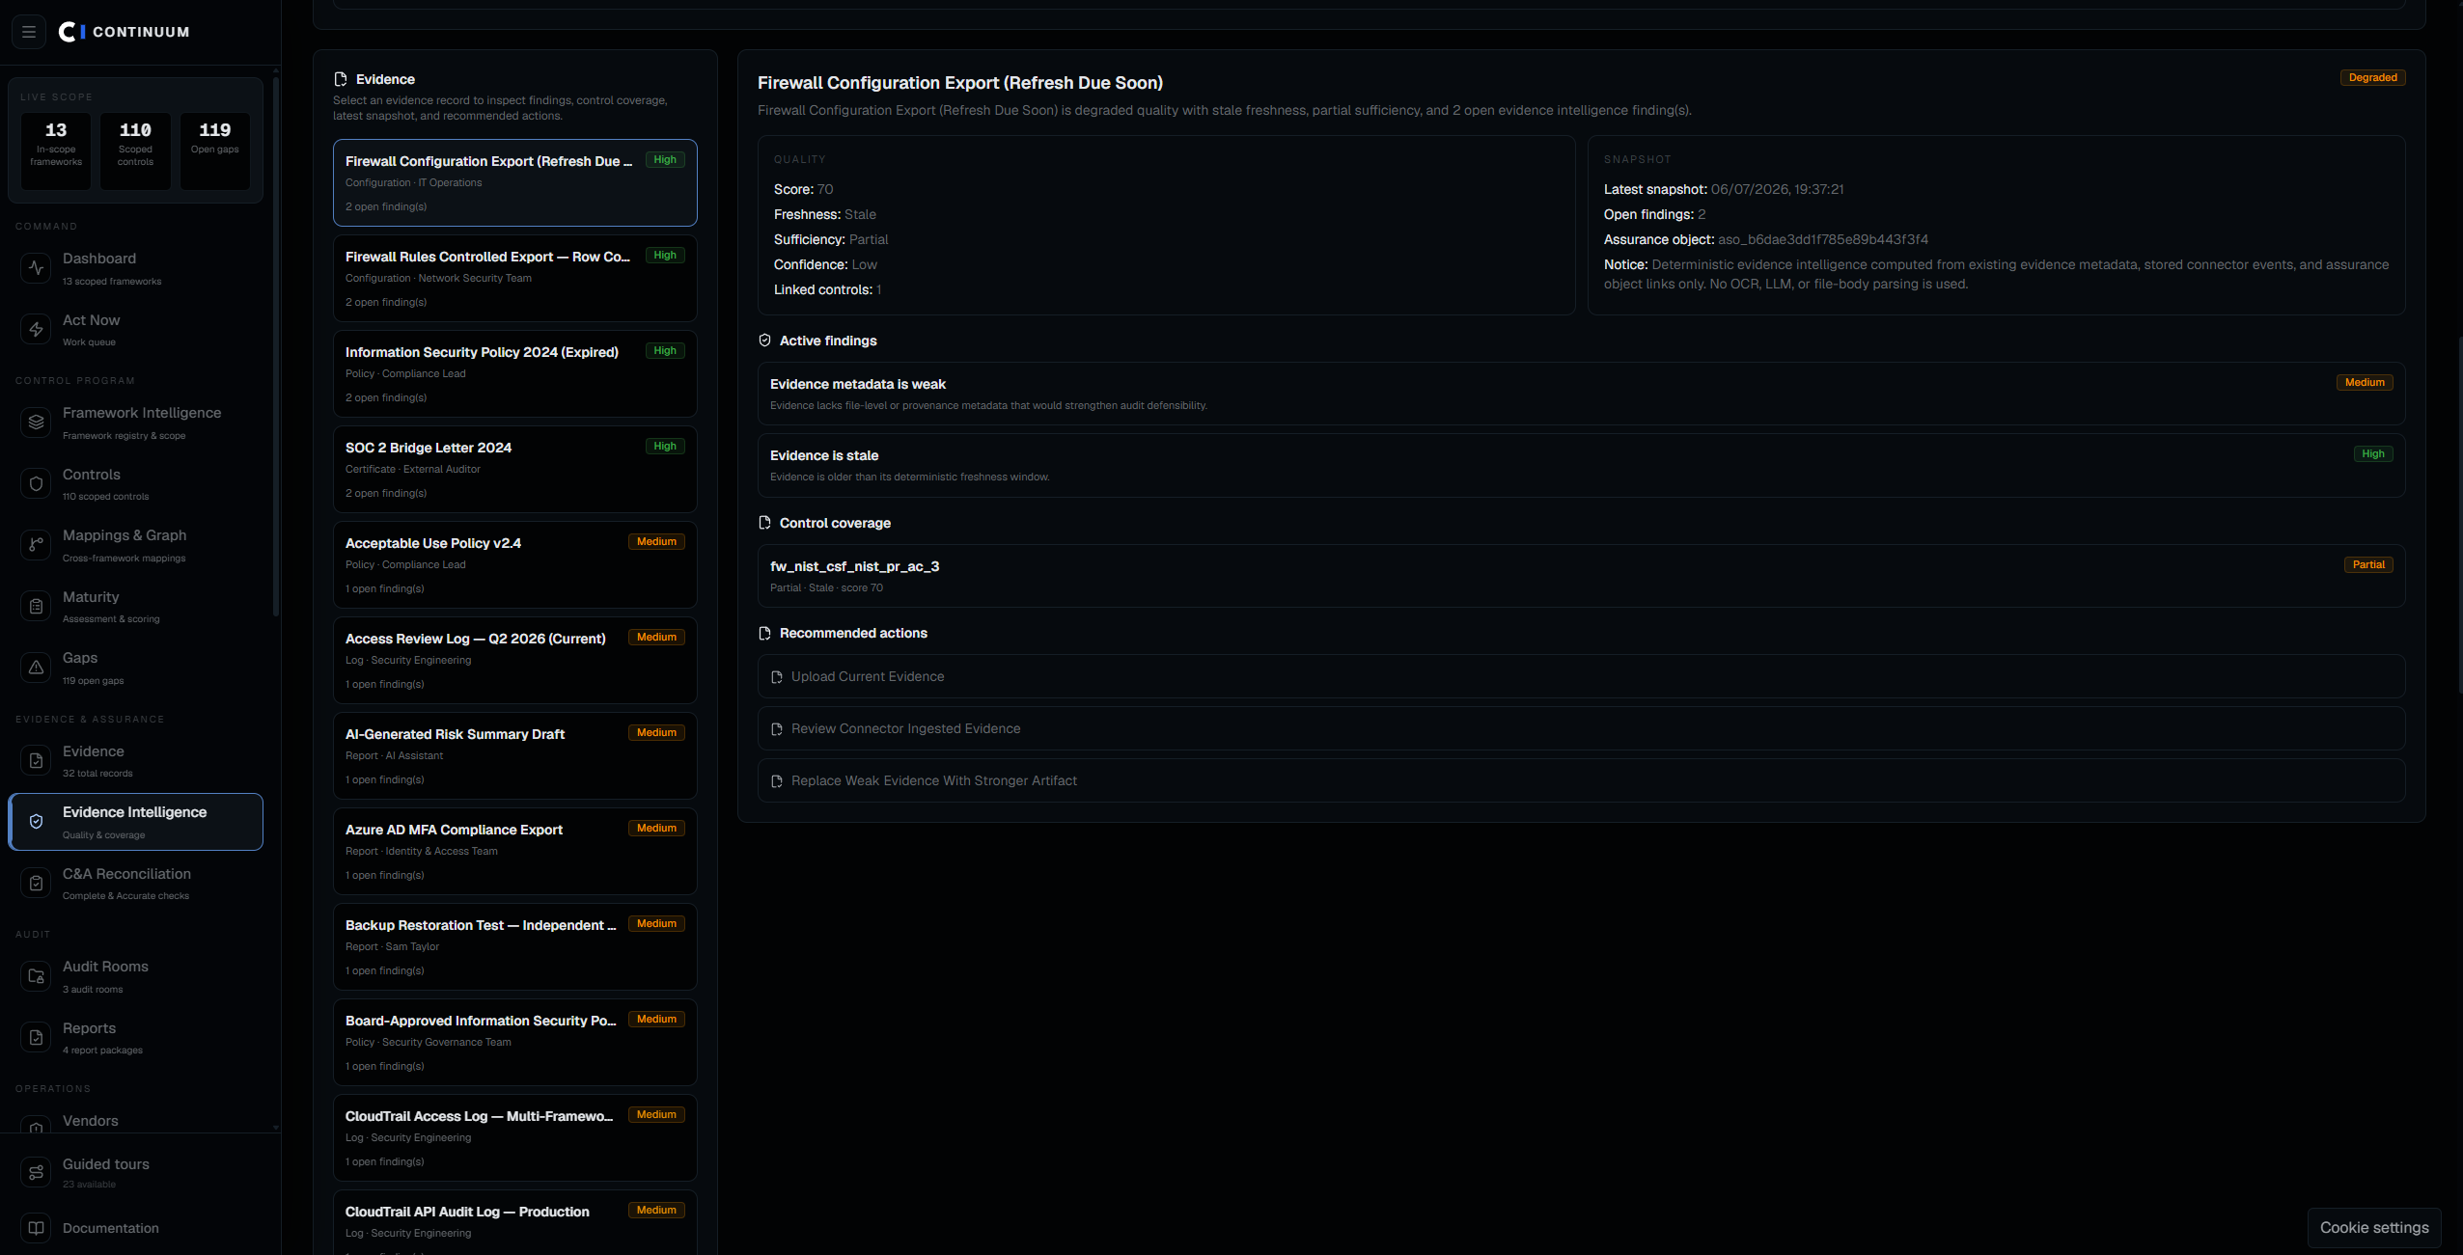2463x1255 pixels.
Task: Toggle the hamburger sidebar menu icon
Action: click(29, 32)
